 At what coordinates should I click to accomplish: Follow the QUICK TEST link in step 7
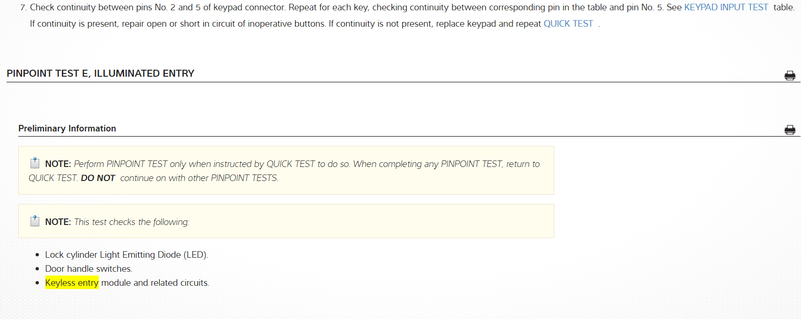click(x=568, y=24)
